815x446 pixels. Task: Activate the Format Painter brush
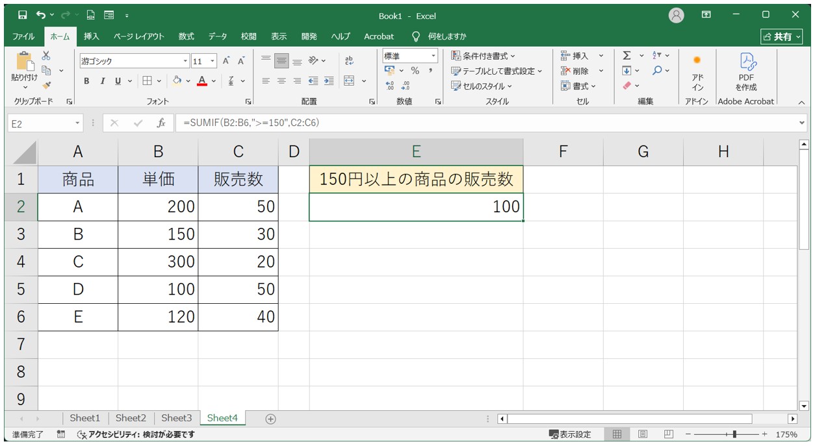[x=46, y=84]
